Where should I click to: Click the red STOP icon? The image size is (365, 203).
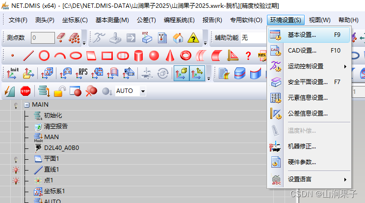(26, 91)
